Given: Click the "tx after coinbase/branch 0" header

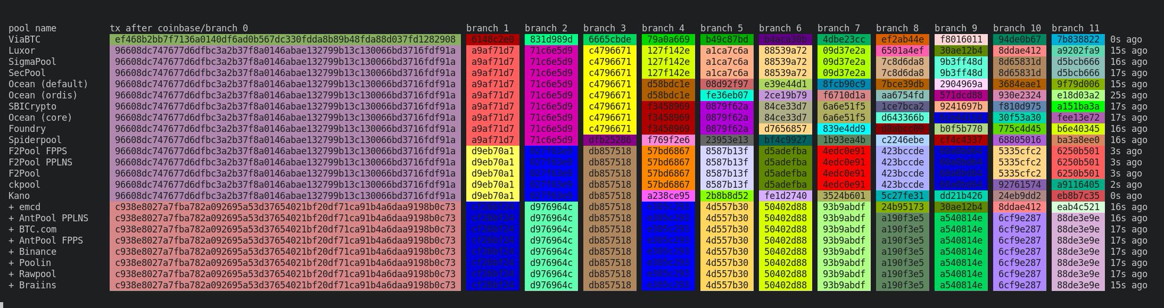Looking at the screenshot, I should [179, 28].
